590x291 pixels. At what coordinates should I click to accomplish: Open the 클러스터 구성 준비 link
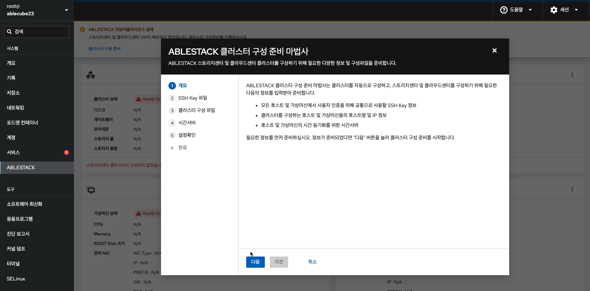pos(104,48)
